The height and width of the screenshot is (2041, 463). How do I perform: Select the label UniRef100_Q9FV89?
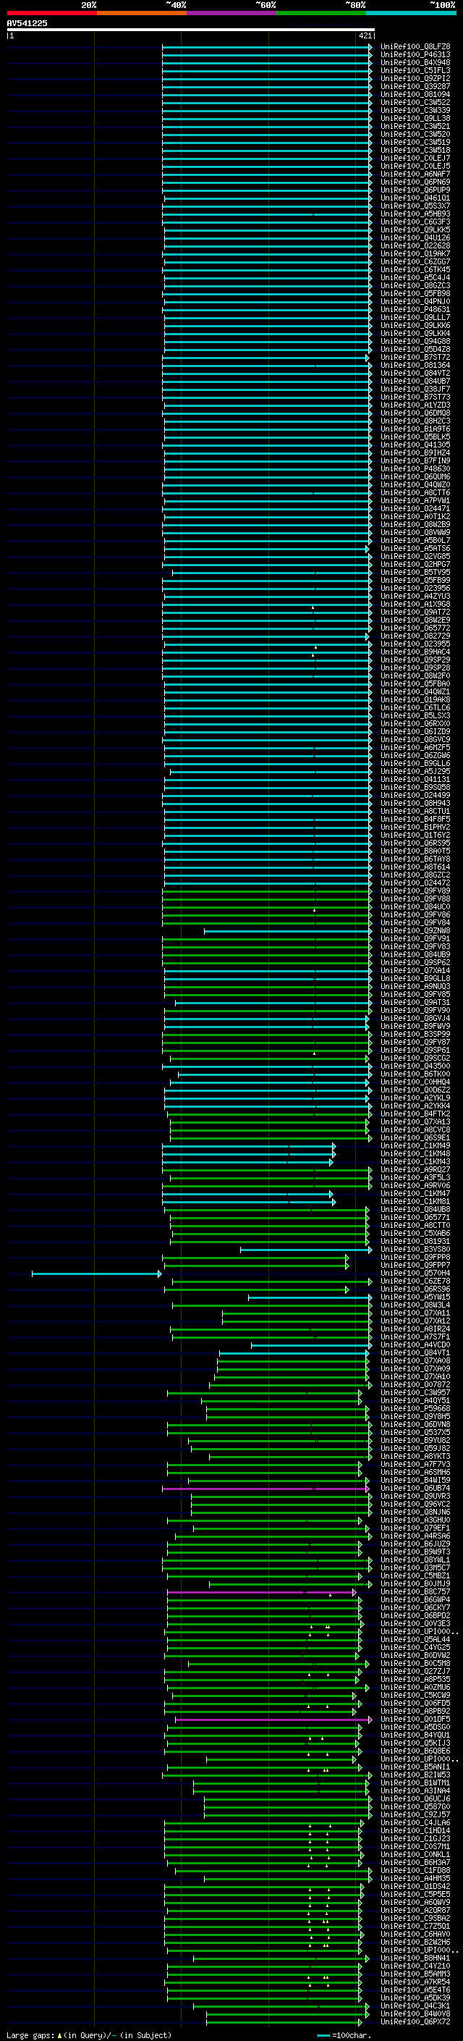[415, 891]
